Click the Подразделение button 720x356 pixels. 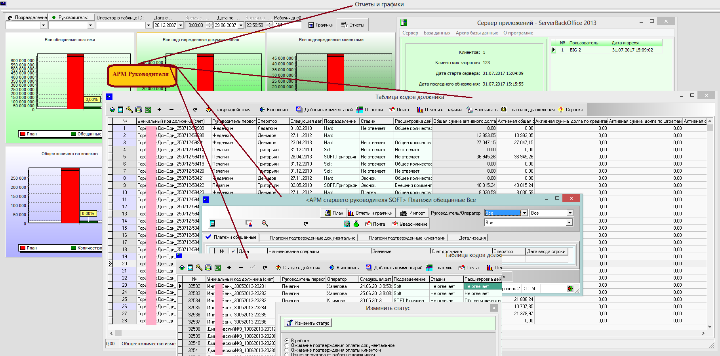[x=27, y=17]
